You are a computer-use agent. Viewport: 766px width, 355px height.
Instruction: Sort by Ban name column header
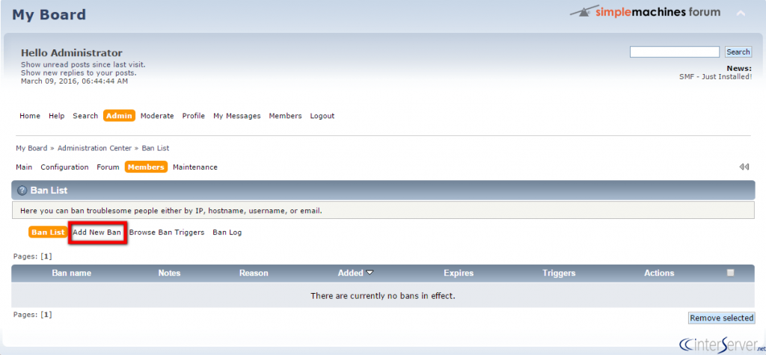coord(72,273)
